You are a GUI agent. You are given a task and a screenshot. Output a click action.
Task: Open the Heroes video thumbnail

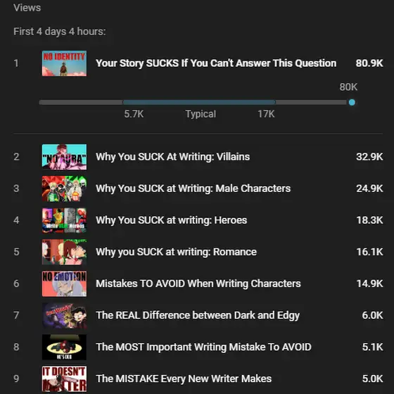point(64,220)
